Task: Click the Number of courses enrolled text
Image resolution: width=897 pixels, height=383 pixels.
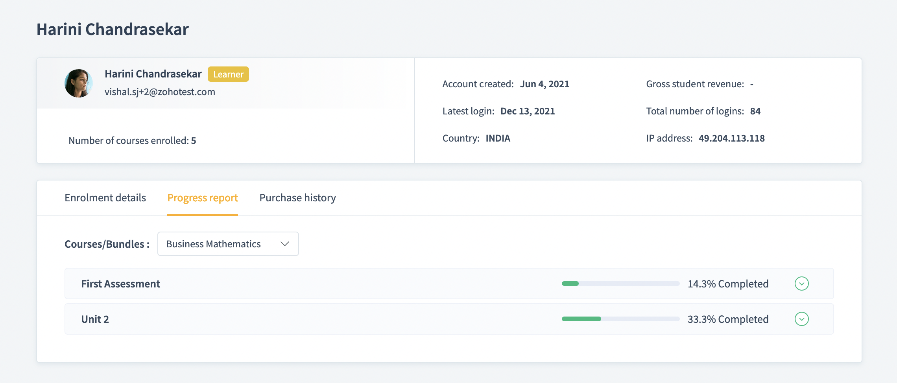Action: point(132,141)
